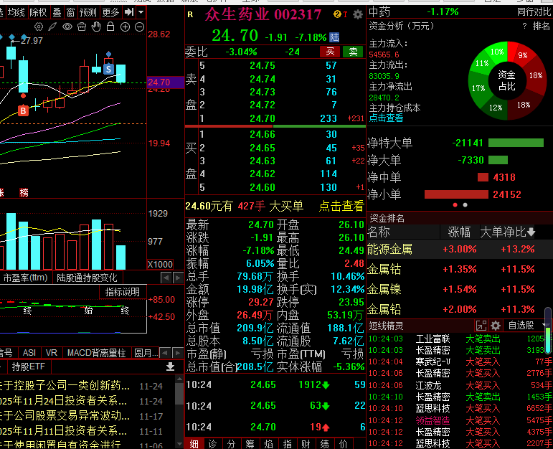Select the 筹 chip distribution tab
553x449 pixels.
tap(250, 444)
